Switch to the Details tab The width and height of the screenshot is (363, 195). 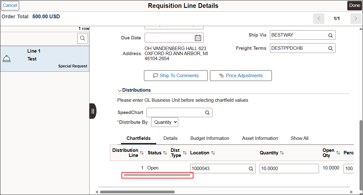tap(170, 138)
